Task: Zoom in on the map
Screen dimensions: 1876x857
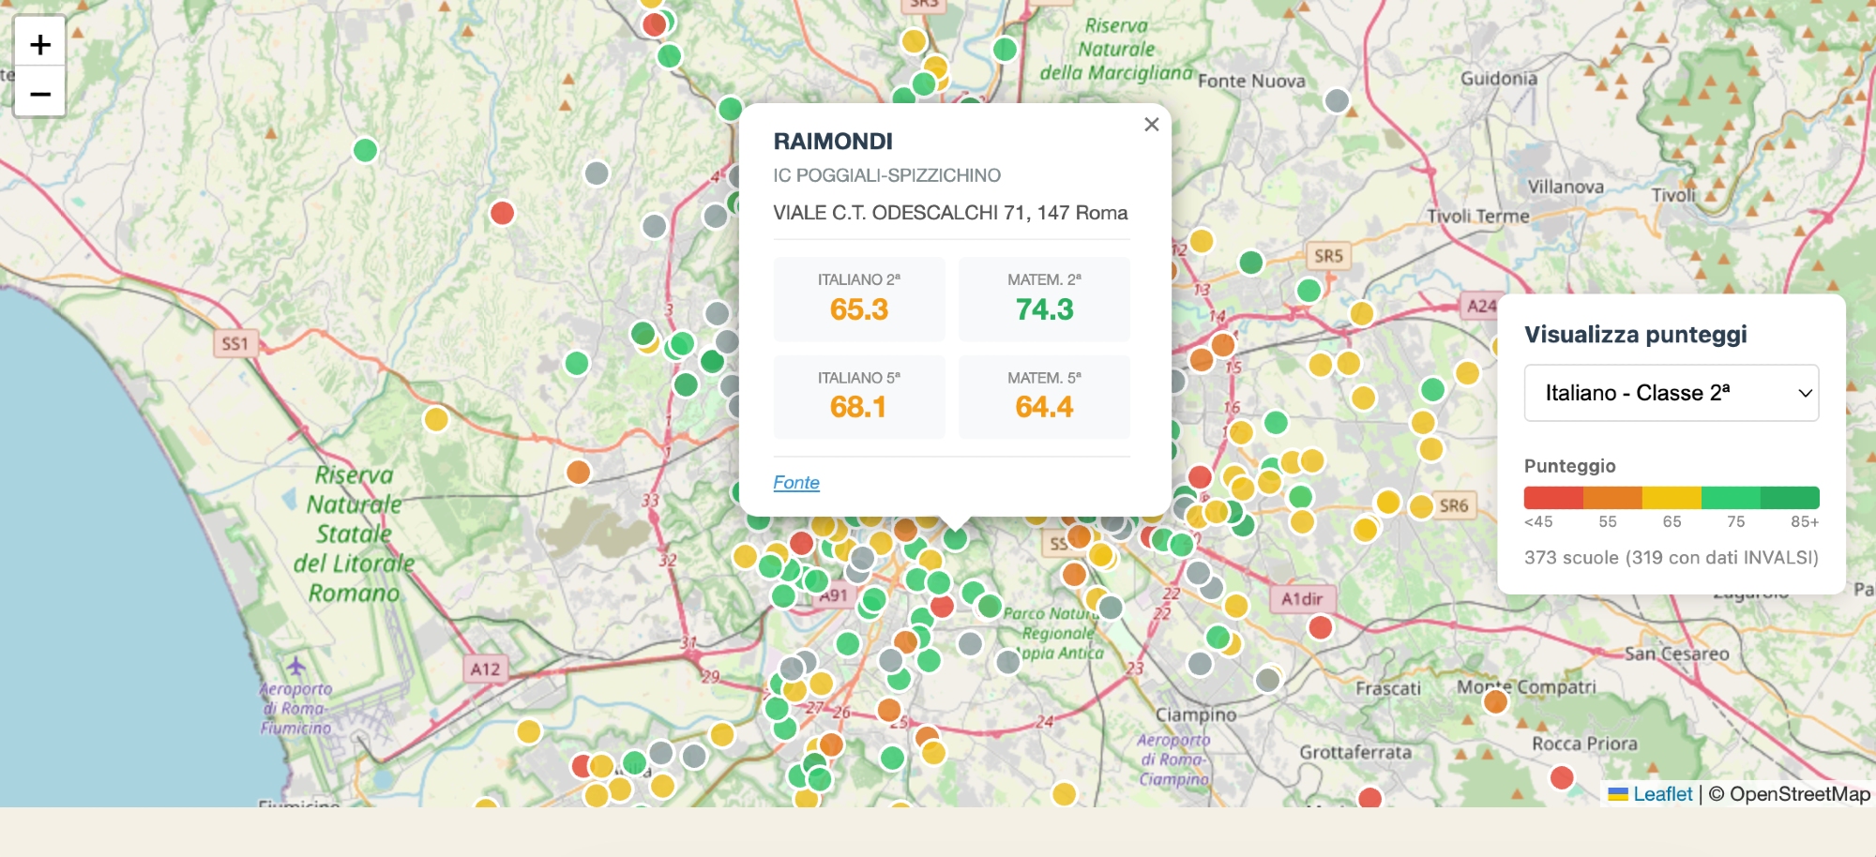Action: (39, 44)
